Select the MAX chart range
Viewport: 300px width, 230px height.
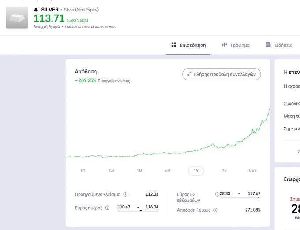tap(252, 171)
